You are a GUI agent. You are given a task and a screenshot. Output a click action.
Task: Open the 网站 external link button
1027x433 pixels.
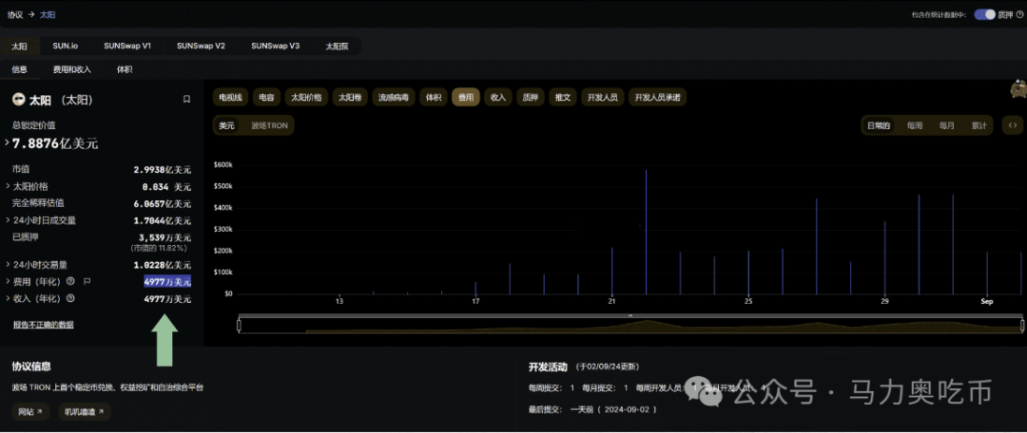pyautogui.click(x=30, y=411)
